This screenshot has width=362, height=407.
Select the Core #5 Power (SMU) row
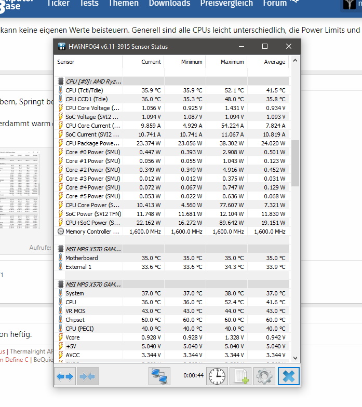tap(172, 196)
